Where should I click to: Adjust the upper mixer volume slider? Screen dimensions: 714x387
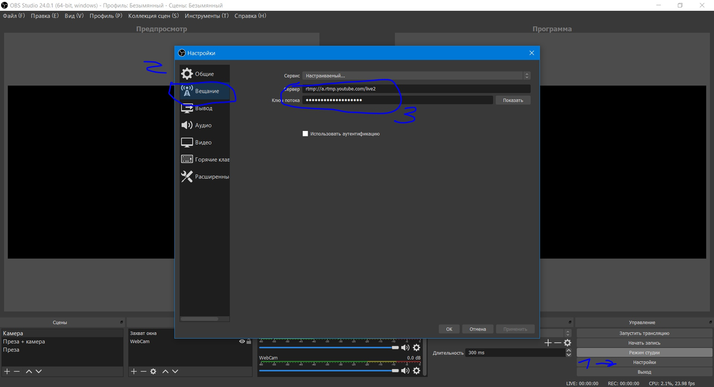coord(329,347)
